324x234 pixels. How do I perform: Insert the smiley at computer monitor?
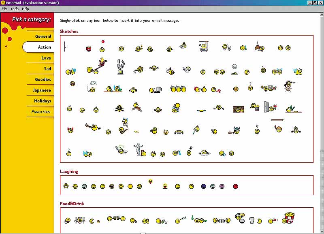[x=156, y=89]
